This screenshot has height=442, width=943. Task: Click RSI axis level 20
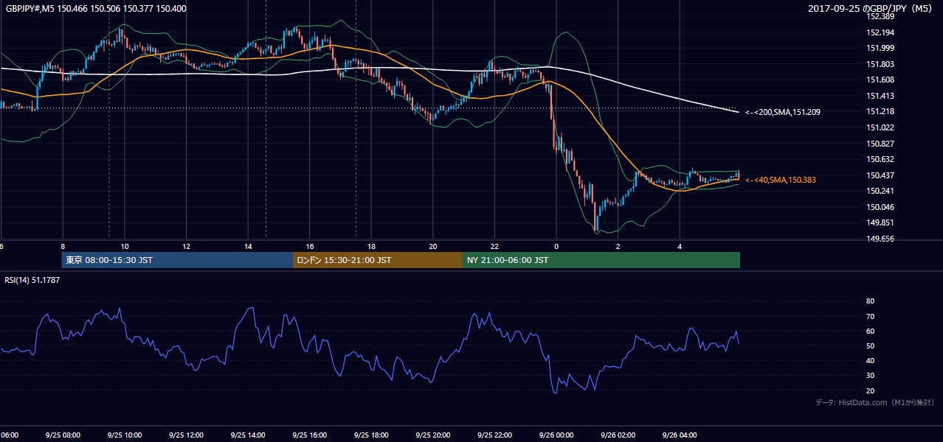(x=870, y=390)
